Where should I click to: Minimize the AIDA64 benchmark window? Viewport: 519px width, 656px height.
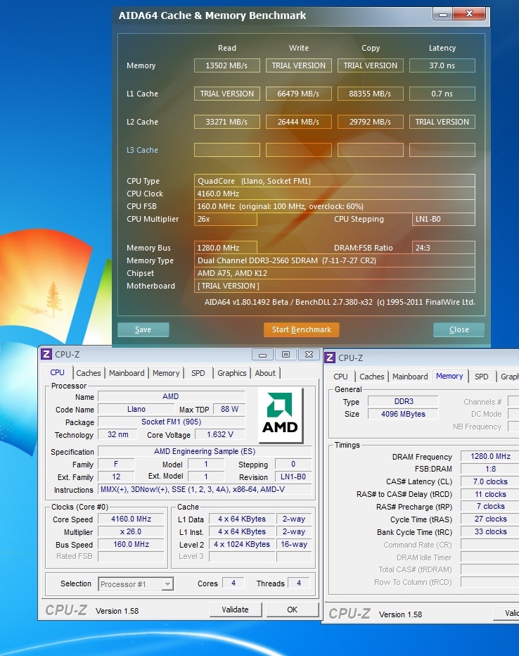click(442, 14)
